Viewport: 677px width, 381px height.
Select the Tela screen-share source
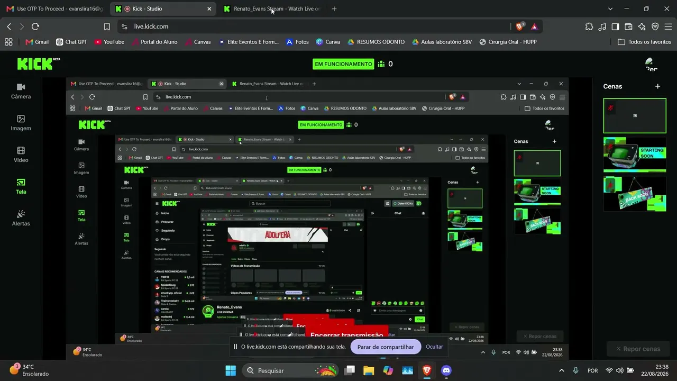21,186
